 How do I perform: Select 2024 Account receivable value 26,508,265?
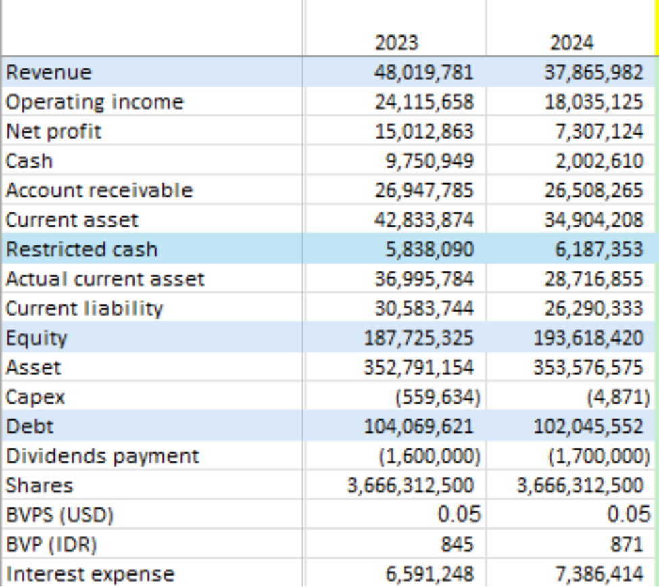tap(571, 191)
